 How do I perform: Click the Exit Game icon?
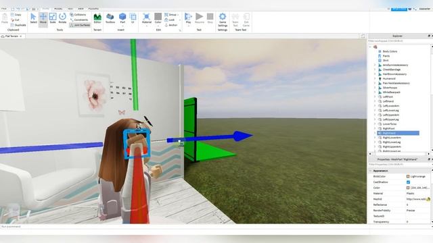click(x=246, y=20)
